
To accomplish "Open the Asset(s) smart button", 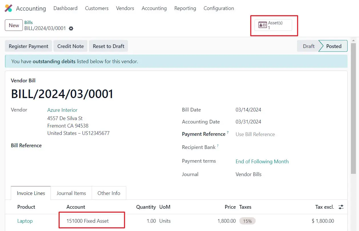I will tap(273, 25).
